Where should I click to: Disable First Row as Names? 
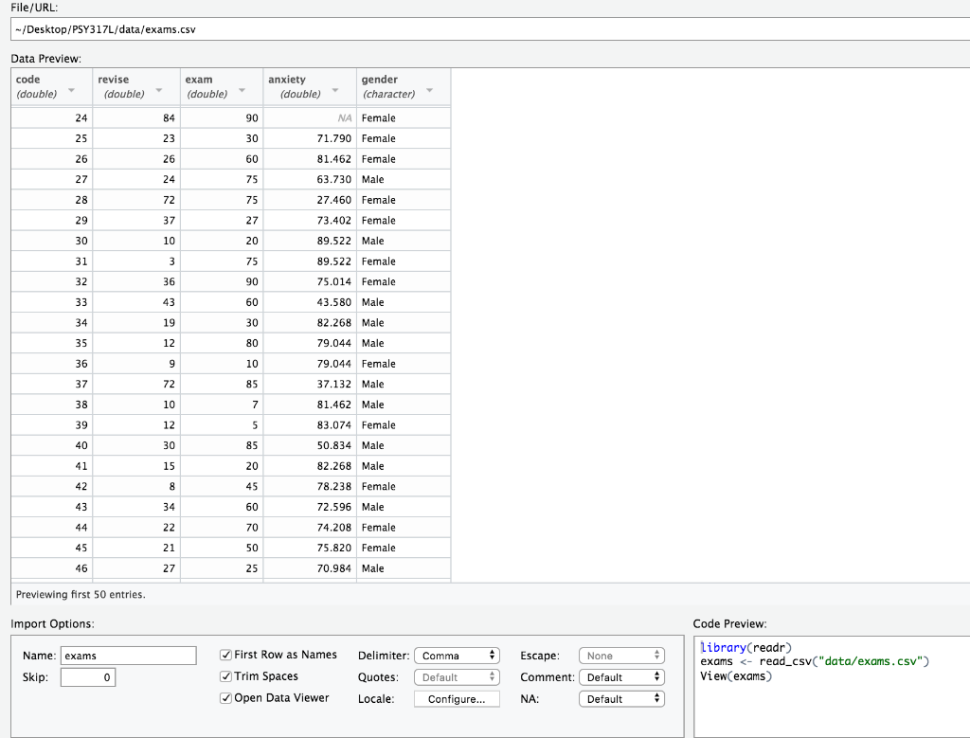pos(225,654)
